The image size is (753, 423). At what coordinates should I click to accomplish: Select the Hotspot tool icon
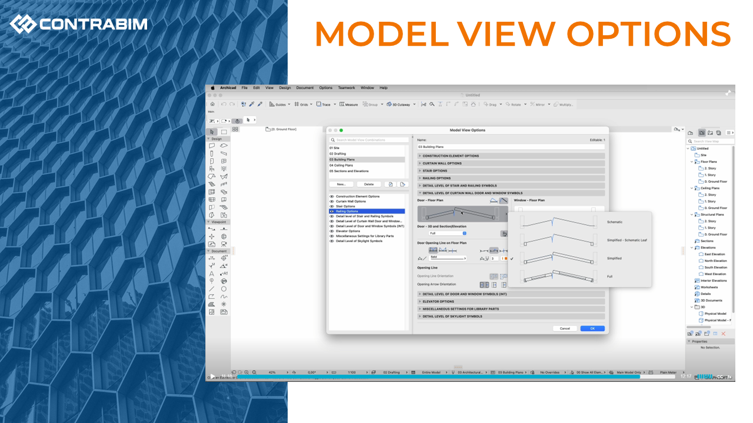[x=224, y=304]
